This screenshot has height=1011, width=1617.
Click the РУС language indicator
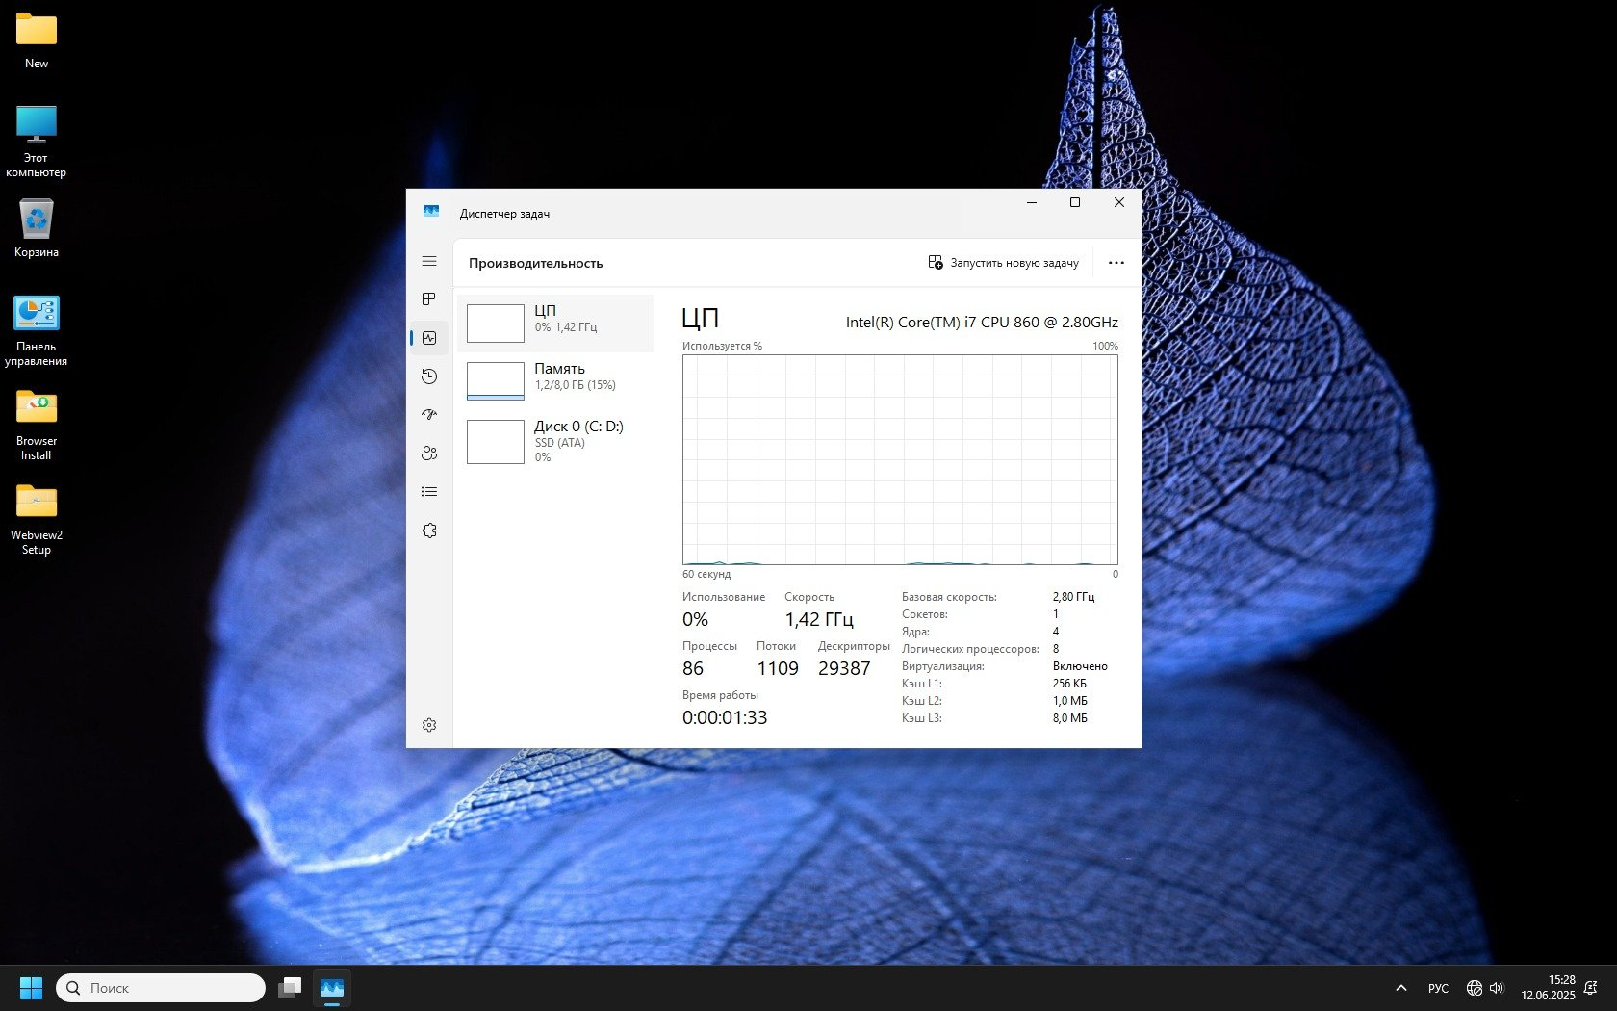[x=1438, y=988]
